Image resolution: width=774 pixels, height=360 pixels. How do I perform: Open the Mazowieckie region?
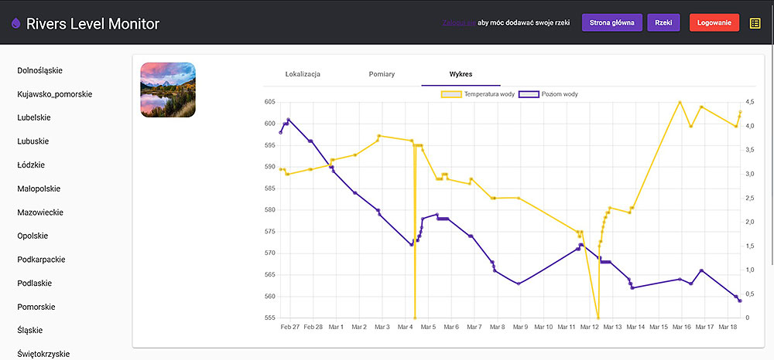click(x=40, y=212)
